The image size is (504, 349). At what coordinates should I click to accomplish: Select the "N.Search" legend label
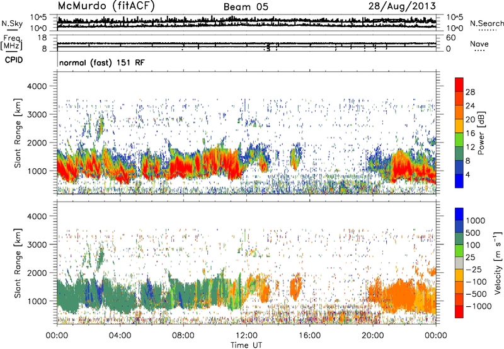487,23
